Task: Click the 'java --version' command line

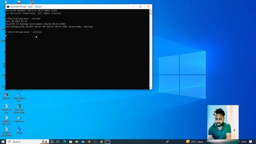Action: 23,19
